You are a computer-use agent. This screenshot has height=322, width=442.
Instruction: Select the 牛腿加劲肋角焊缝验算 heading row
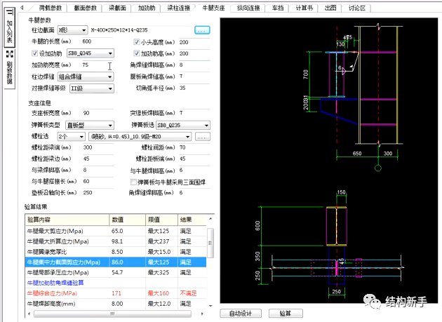116,283
